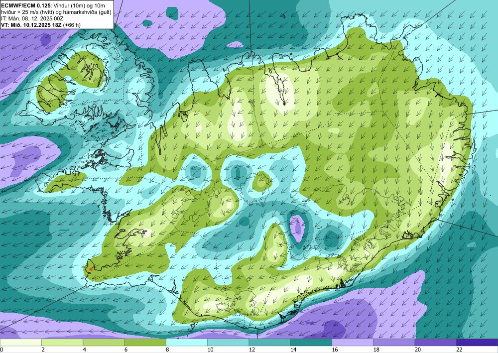Click the legend label "4"
The height and width of the screenshot is (353, 498).
pos(85,350)
